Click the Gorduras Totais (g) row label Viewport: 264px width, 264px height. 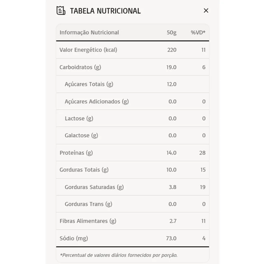click(84, 170)
